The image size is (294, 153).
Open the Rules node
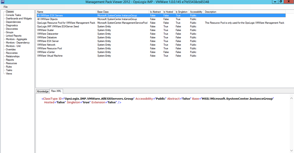9,67
